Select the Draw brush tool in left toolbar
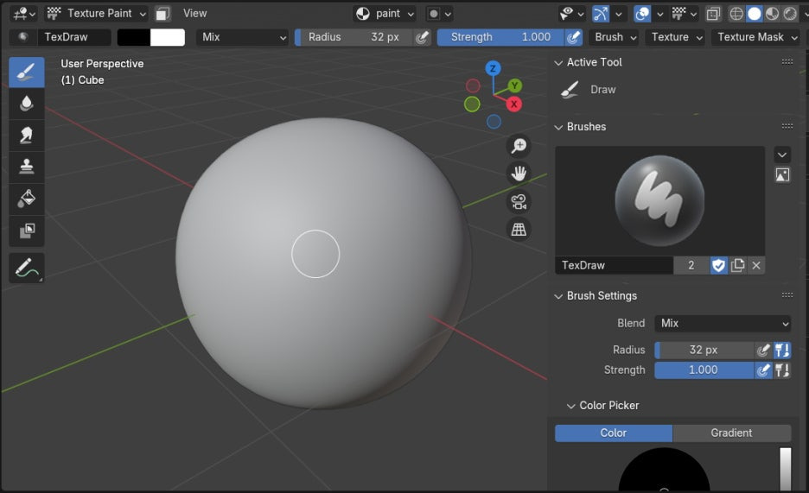 pos(26,73)
